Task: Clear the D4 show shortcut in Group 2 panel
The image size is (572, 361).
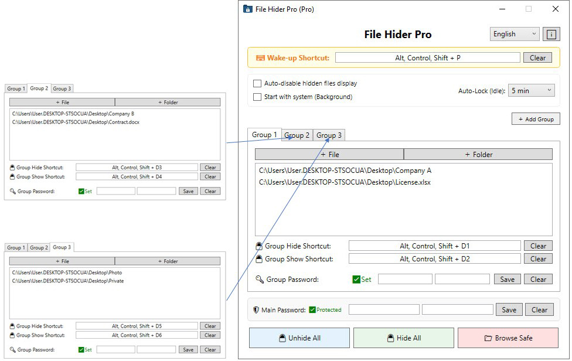Action: pyautogui.click(x=210, y=176)
